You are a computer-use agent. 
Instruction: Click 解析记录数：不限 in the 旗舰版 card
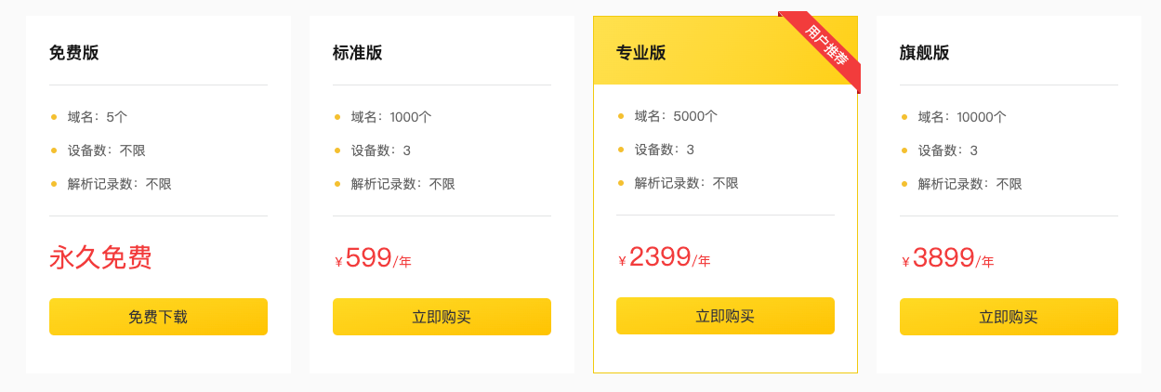point(970,184)
